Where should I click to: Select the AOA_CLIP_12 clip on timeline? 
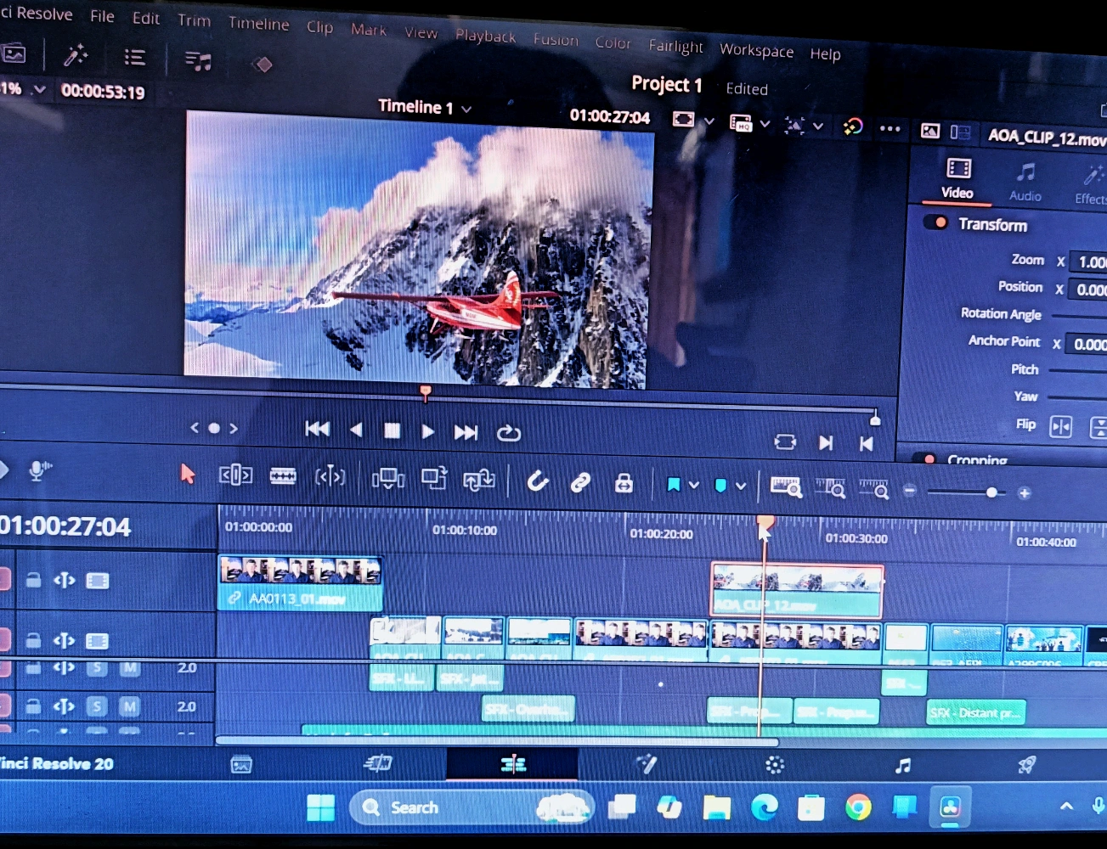796,591
